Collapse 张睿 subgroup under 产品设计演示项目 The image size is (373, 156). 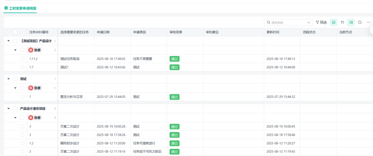[x=15, y=118]
